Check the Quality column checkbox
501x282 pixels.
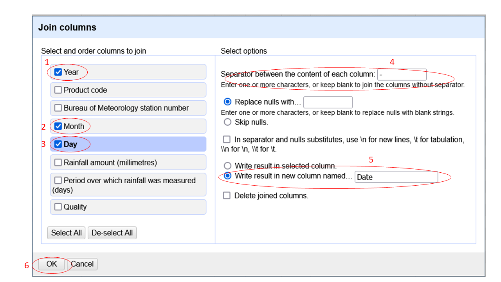(58, 207)
